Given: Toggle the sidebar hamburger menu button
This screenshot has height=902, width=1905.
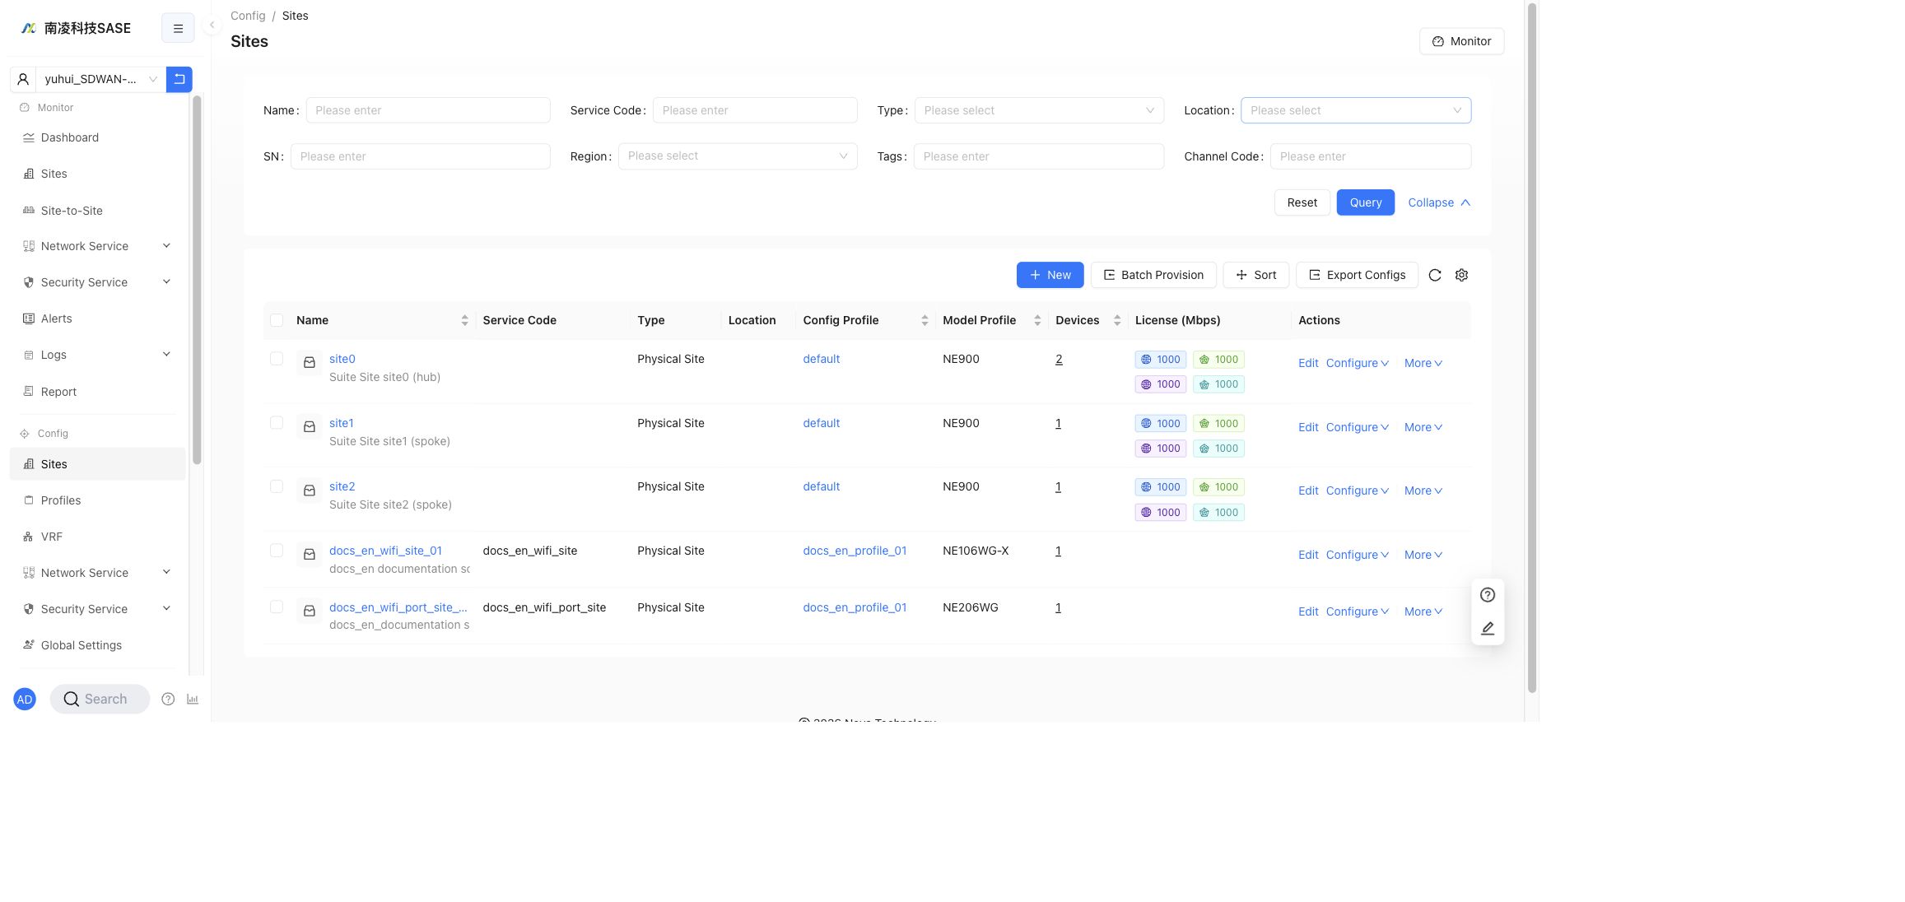Looking at the screenshot, I should click(x=178, y=28).
